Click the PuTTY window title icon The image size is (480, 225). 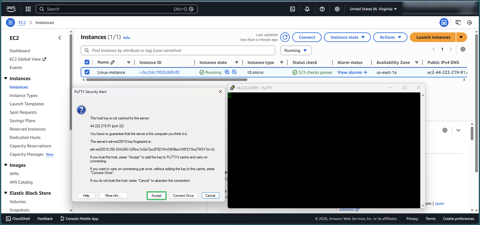tap(232, 88)
